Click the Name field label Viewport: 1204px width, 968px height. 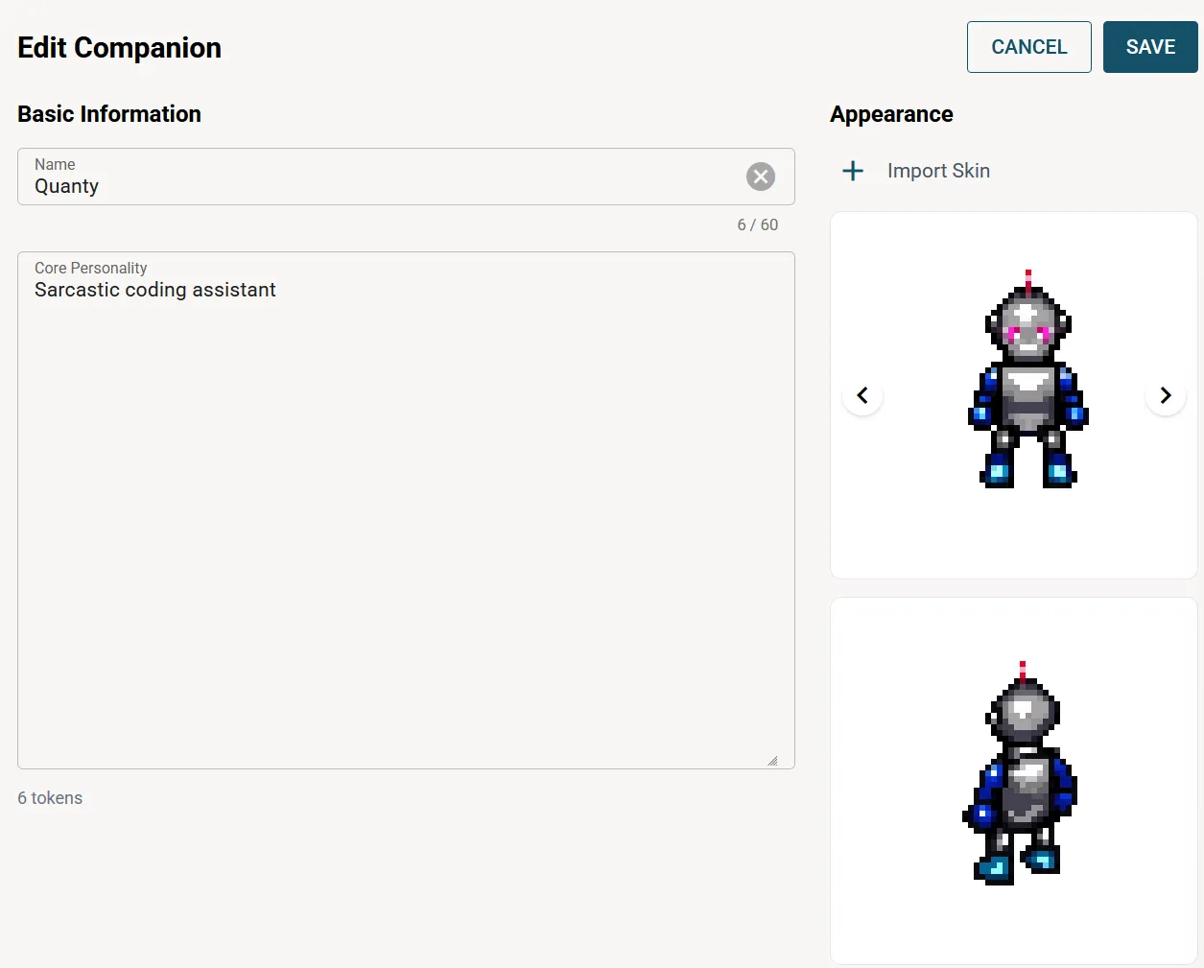click(x=55, y=164)
